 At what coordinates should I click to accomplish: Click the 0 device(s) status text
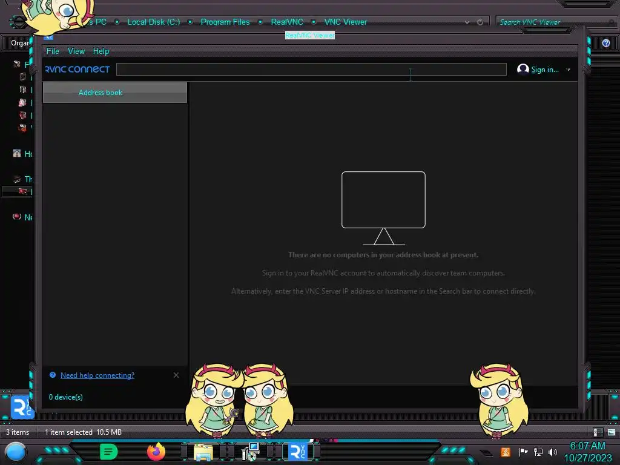click(x=65, y=397)
